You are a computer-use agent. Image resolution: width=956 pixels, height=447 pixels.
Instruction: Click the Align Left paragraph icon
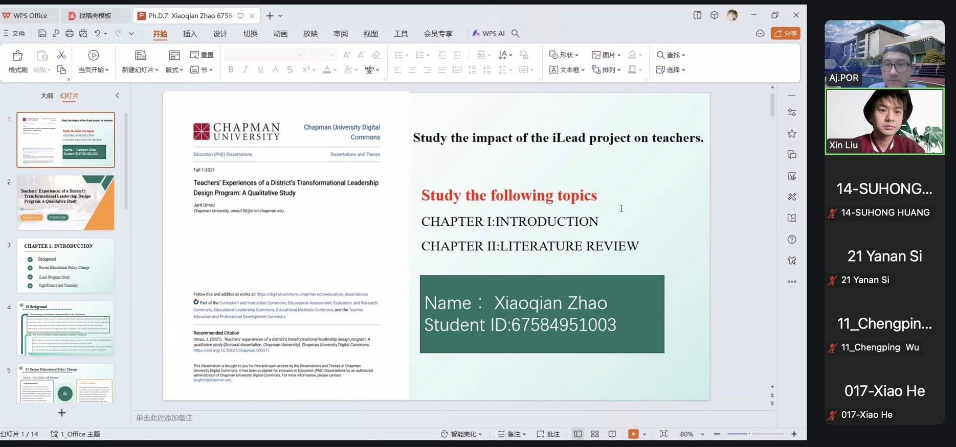(x=397, y=69)
